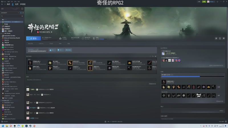The image size is (228, 128).
Task: Open File Explorer on the taskbar
Action: [x=7, y=126]
